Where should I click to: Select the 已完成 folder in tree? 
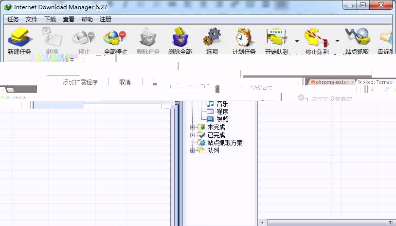click(x=216, y=135)
